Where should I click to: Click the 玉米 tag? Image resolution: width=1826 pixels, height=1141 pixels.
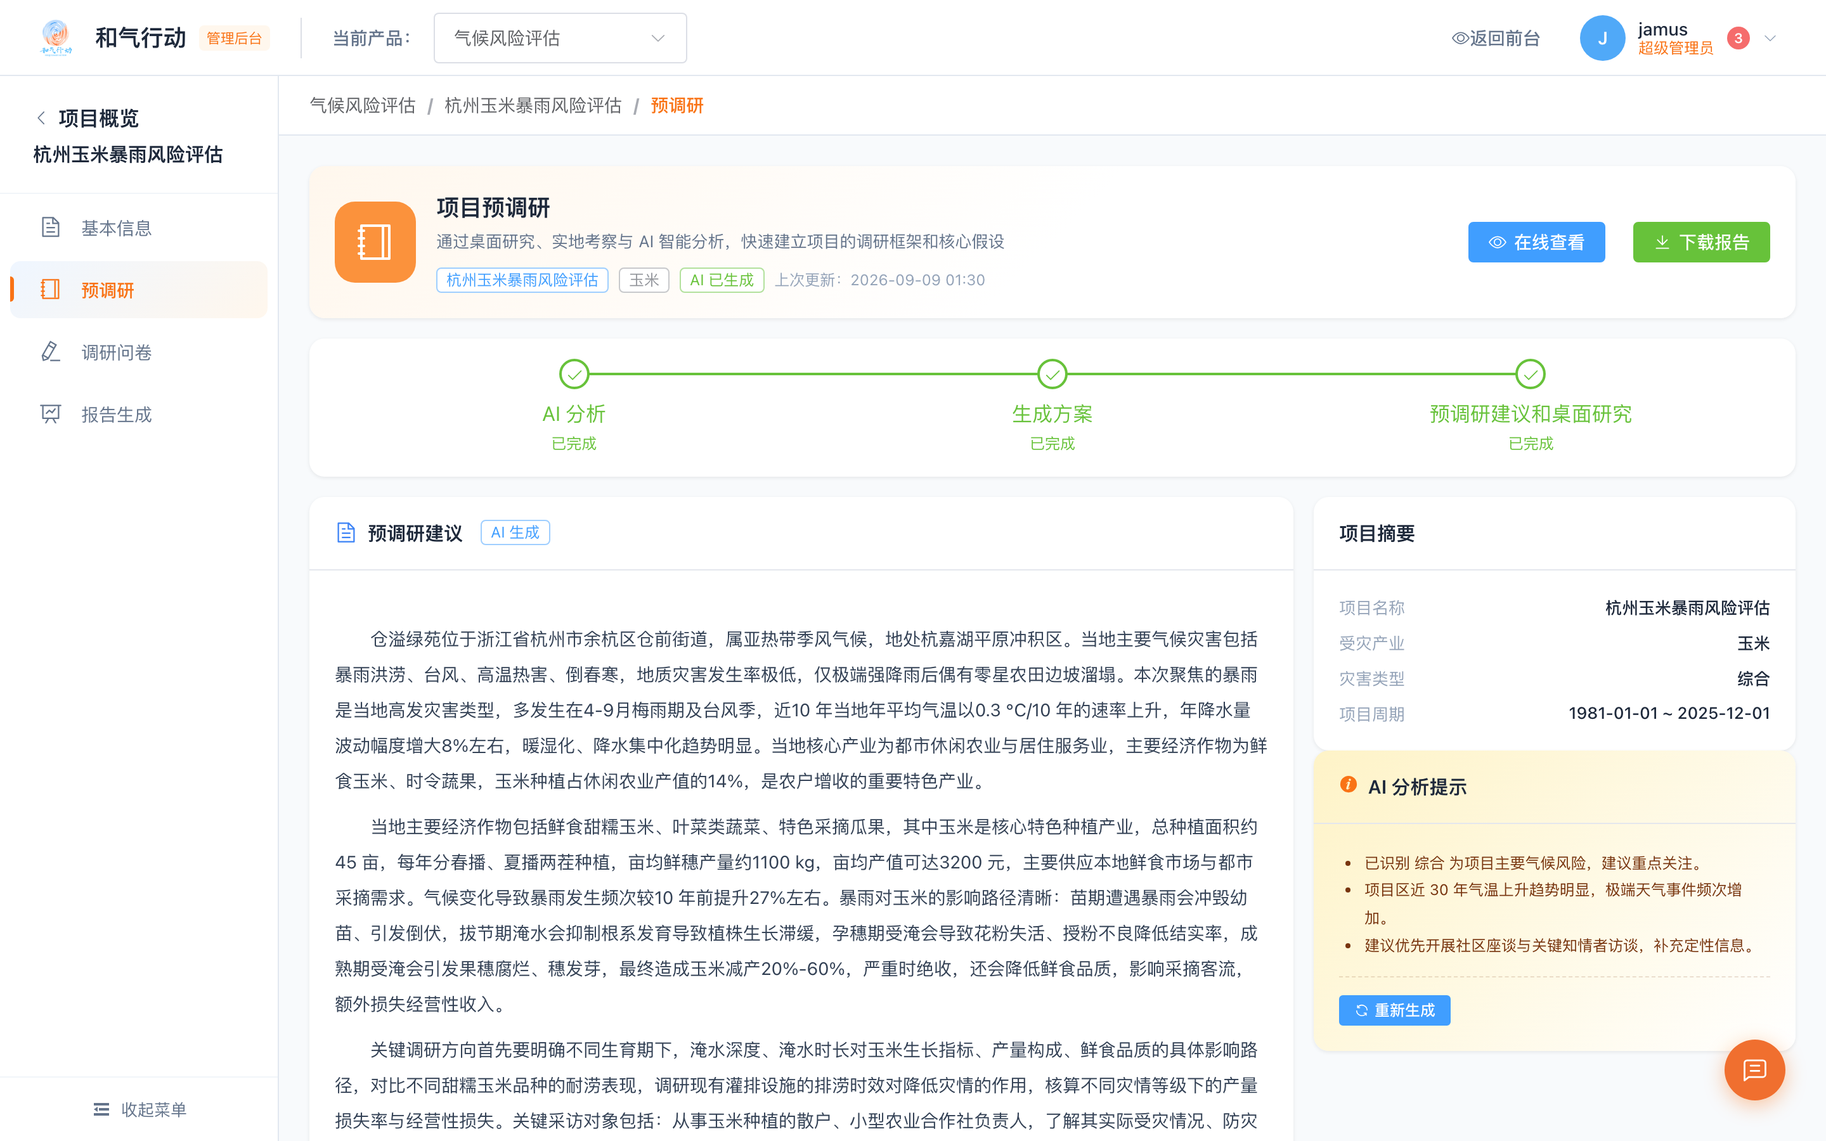click(x=644, y=280)
